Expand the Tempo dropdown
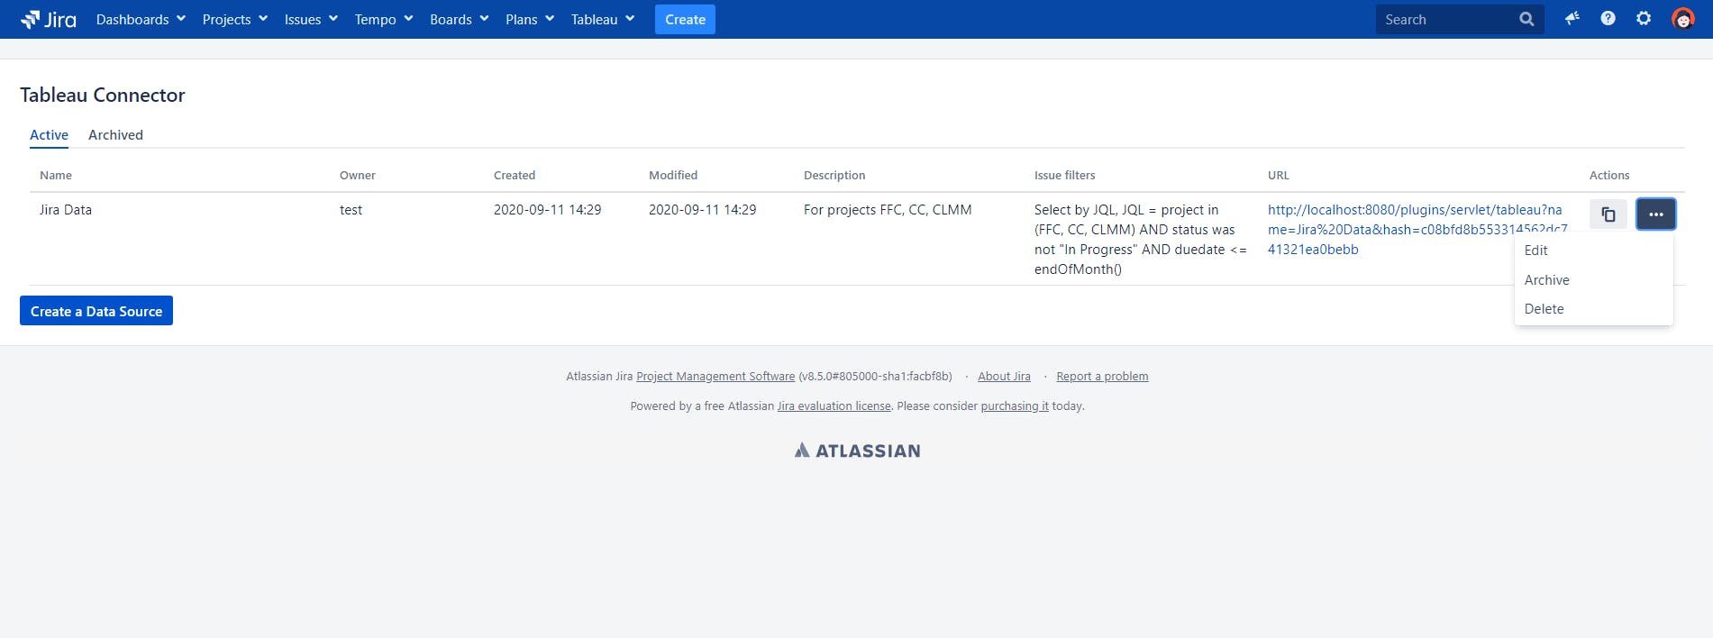The height and width of the screenshot is (638, 1713). 384,19
